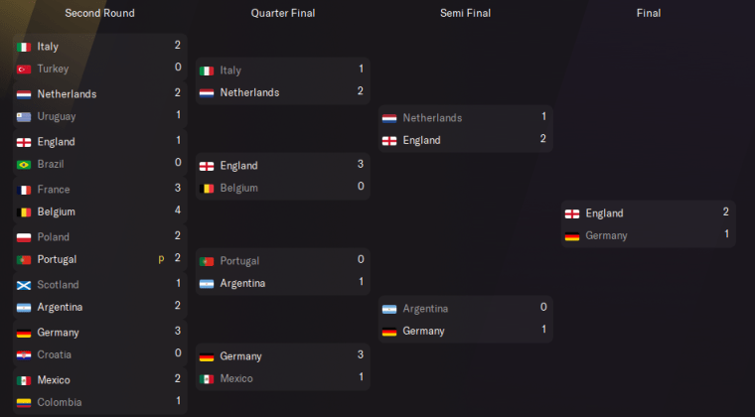Click the Uruguay flag icon
The width and height of the screenshot is (755, 417).
pyautogui.click(x=24, y=116)
